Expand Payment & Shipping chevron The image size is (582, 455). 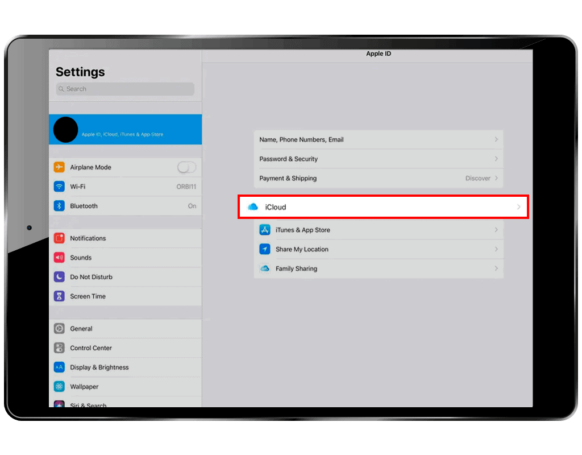click(x=496, y=178)
